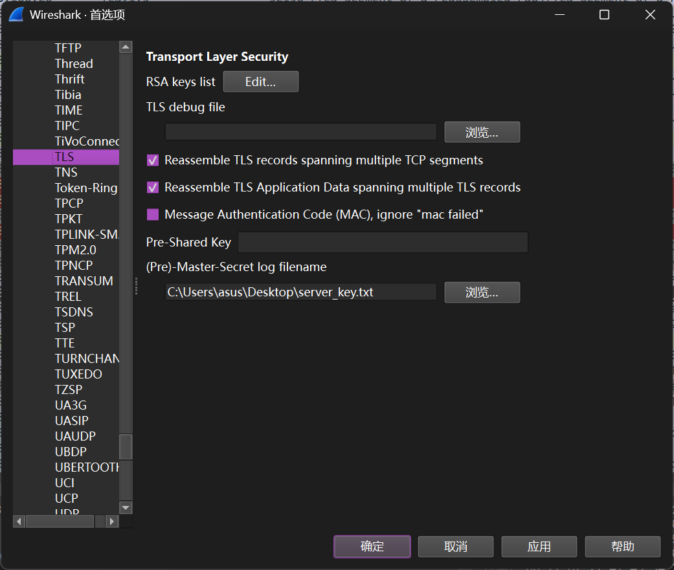Select TPNCP protocol entry
Screen dimensions: 674x570
pos(74,265)
